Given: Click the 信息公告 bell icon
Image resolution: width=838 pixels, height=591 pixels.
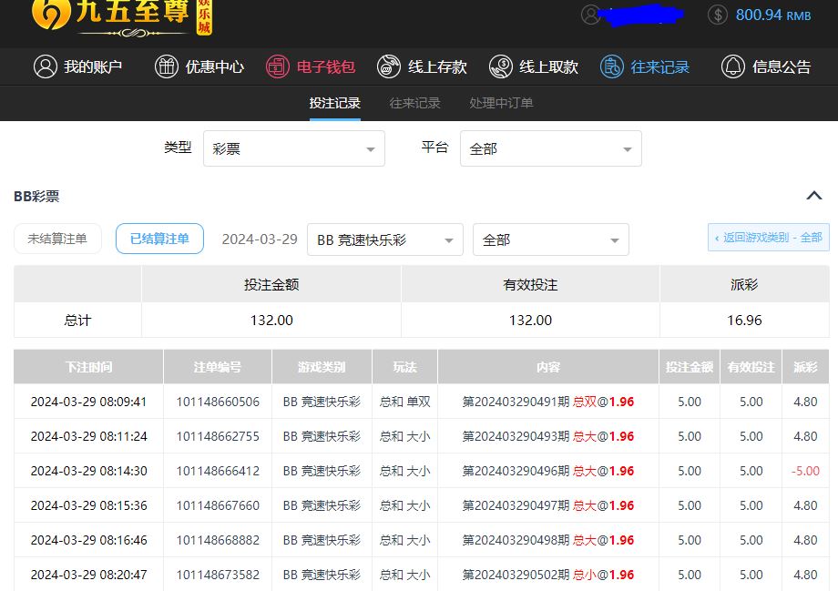Looking at the screenshot, I should click(x=732, y=66).
